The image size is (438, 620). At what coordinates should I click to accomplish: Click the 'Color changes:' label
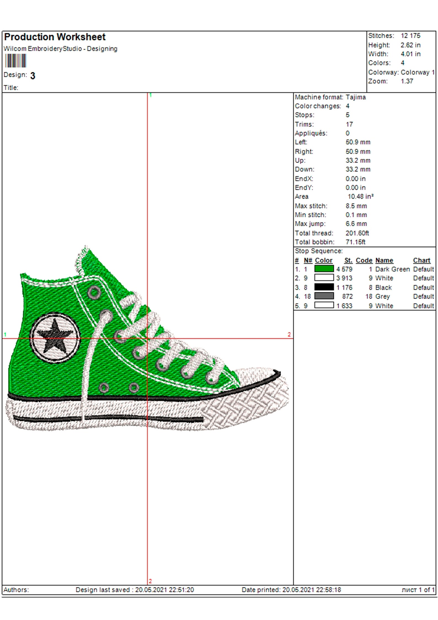coord(318,106)
